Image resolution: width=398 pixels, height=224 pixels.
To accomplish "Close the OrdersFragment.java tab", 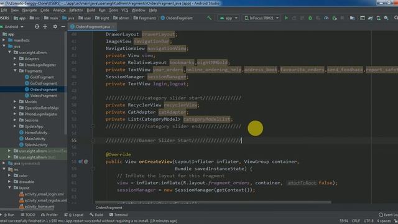I will [113, 26].
